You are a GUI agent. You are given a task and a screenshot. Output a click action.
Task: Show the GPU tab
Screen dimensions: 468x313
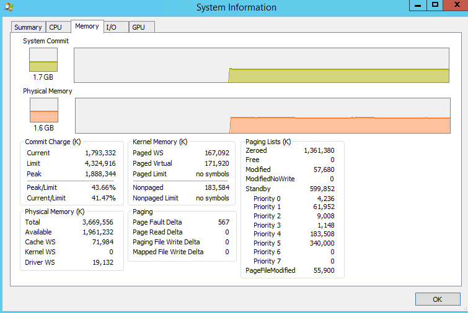138,27
